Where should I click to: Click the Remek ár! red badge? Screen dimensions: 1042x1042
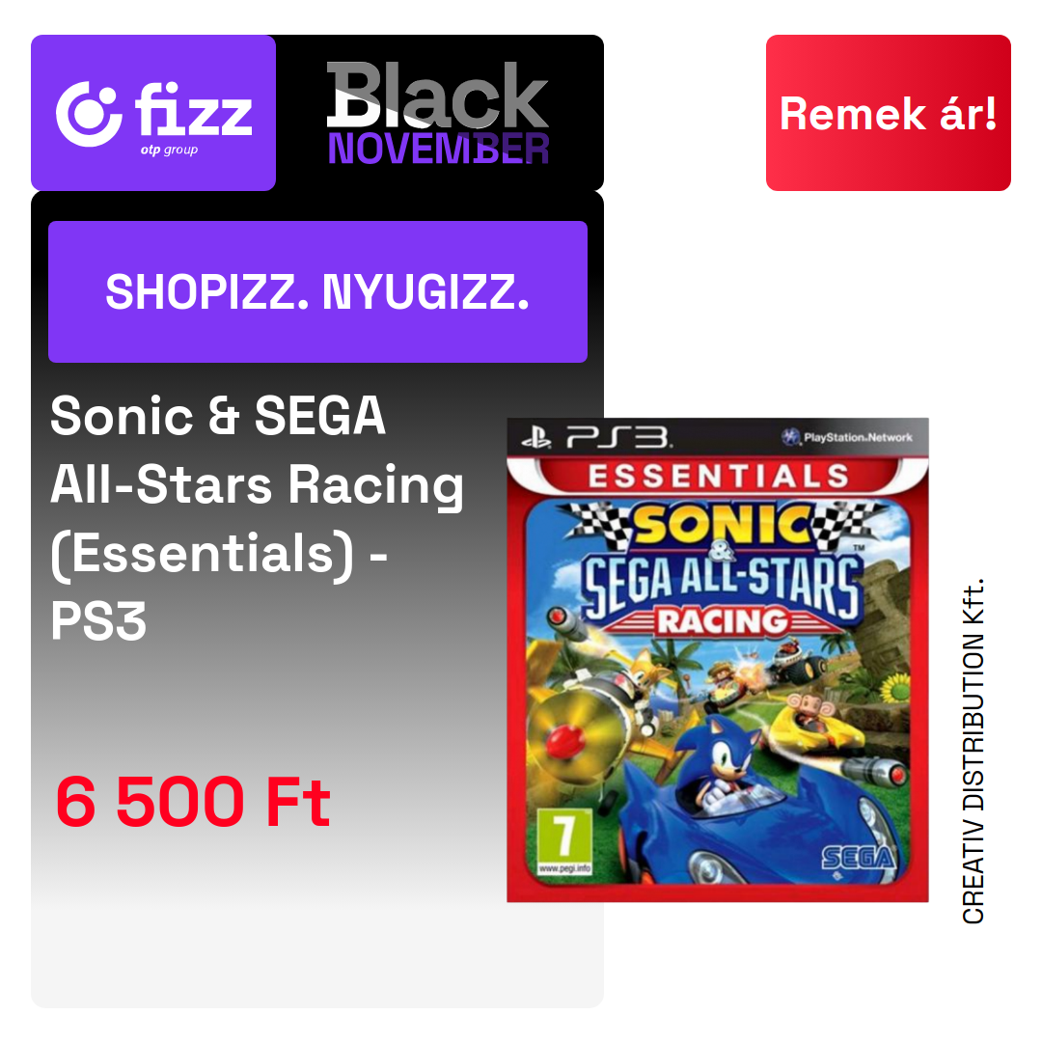pos(888,113)
